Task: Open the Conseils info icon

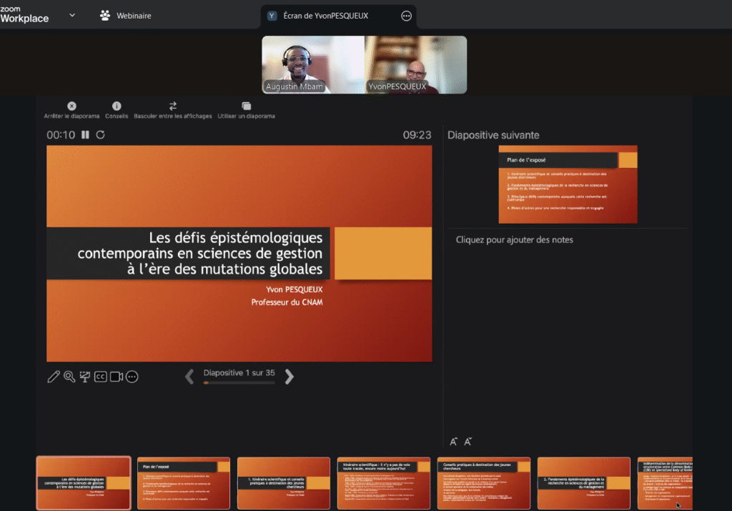Action: [x=117, y=110]
